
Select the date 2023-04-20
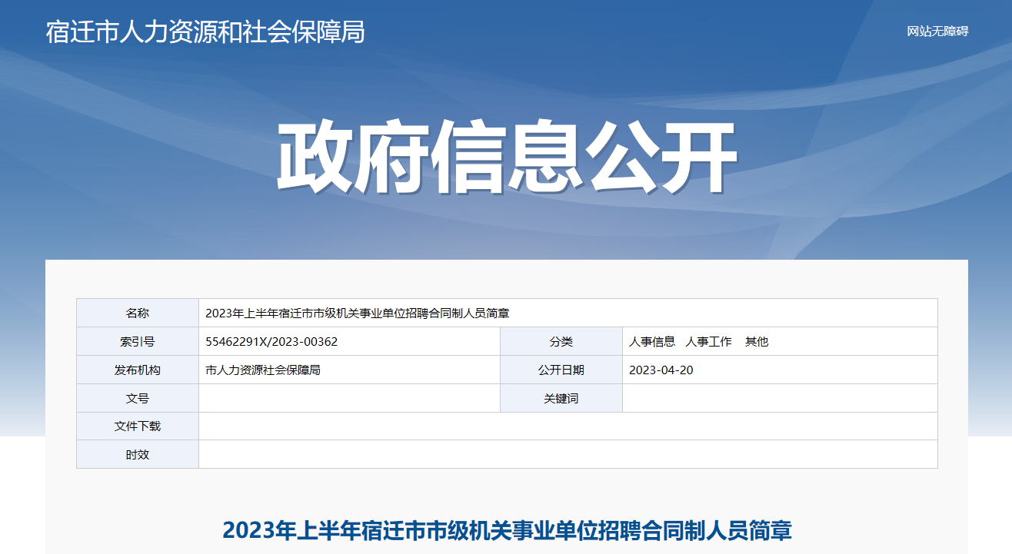click(x=661, y=370)
